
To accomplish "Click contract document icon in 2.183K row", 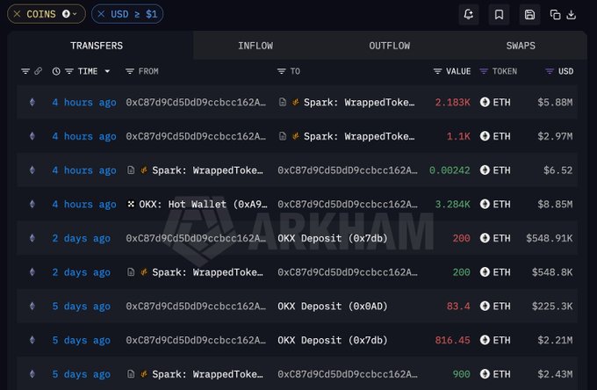I will (283, 102).
